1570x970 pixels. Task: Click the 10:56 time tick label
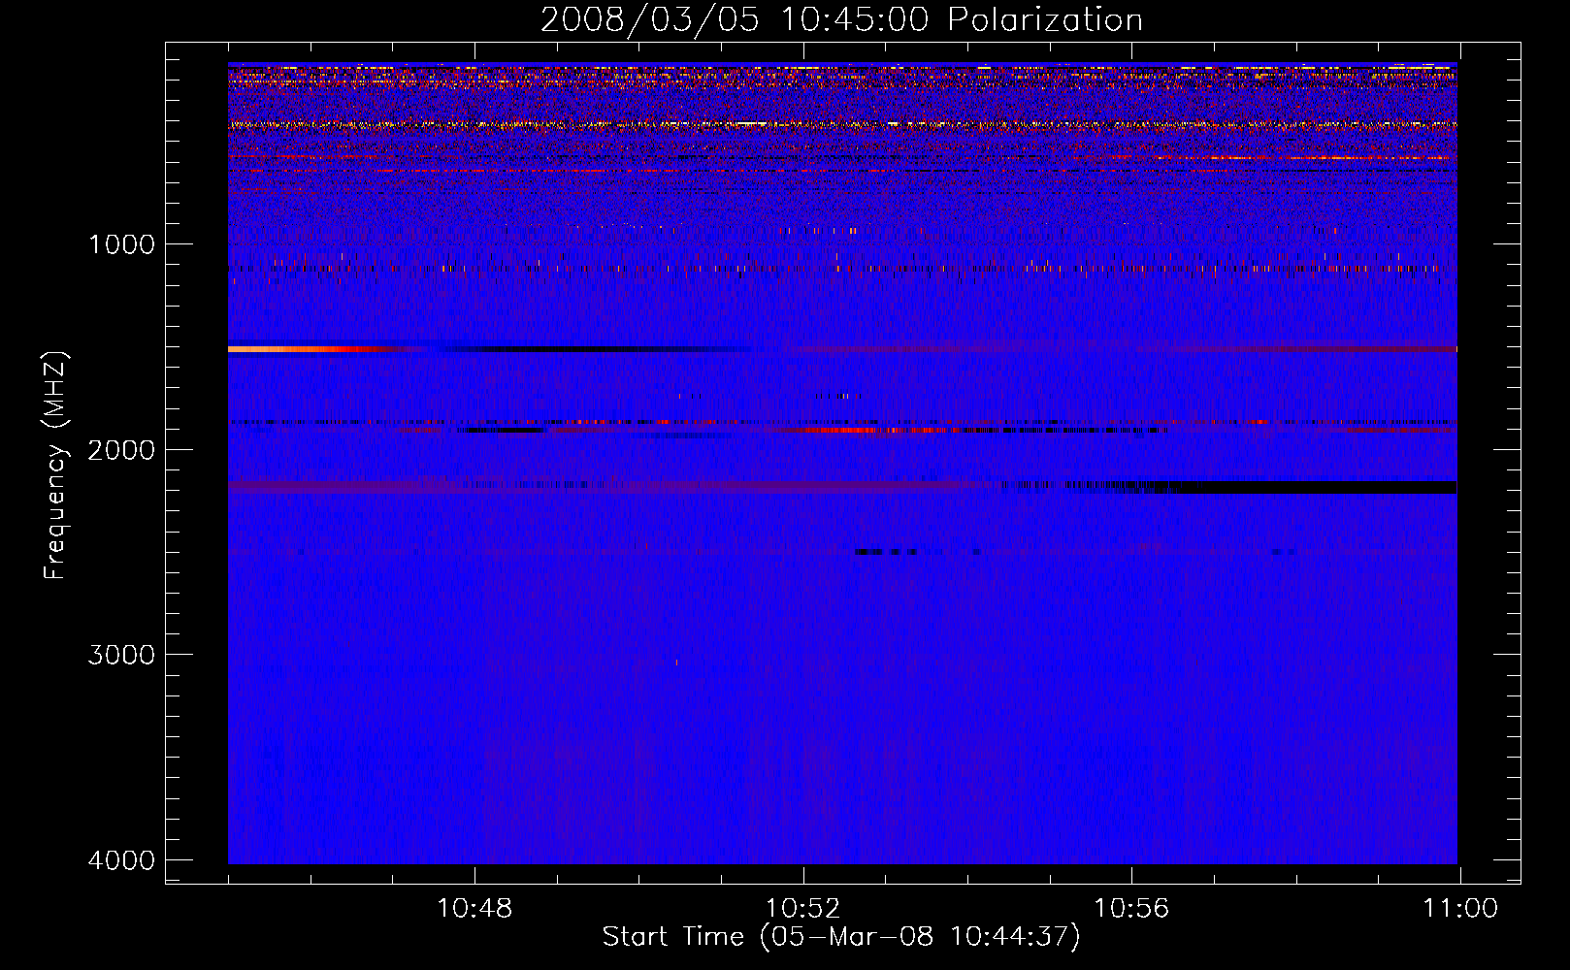pos(1131,909)
